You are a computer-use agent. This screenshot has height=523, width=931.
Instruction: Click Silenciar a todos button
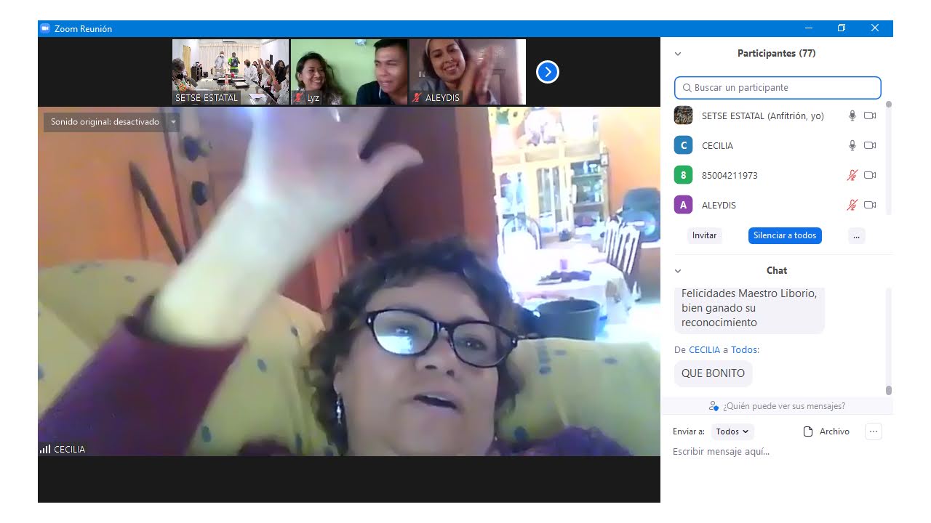coord(785,235)
